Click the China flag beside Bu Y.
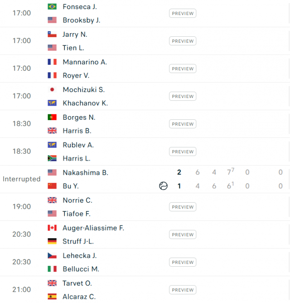290x303 pixels. coord(52,186)
